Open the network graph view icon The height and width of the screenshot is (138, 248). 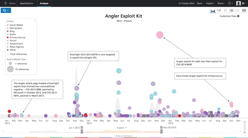225,11
